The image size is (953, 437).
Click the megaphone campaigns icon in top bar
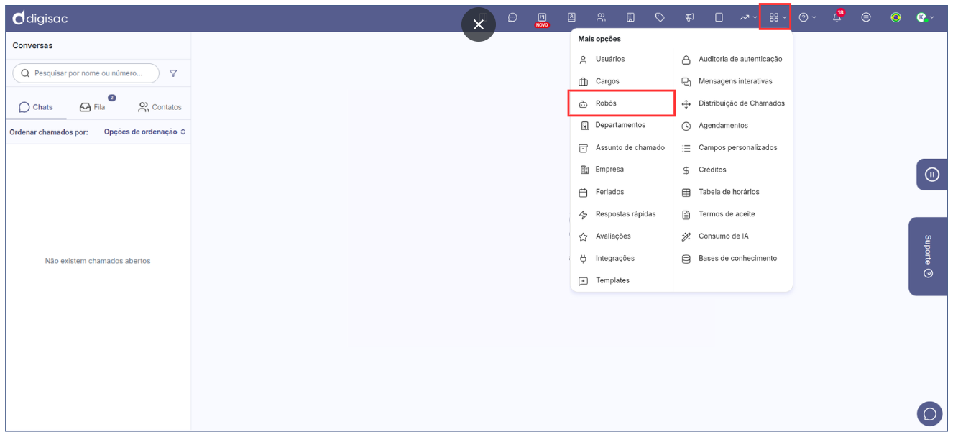click(x=689, y=18)
